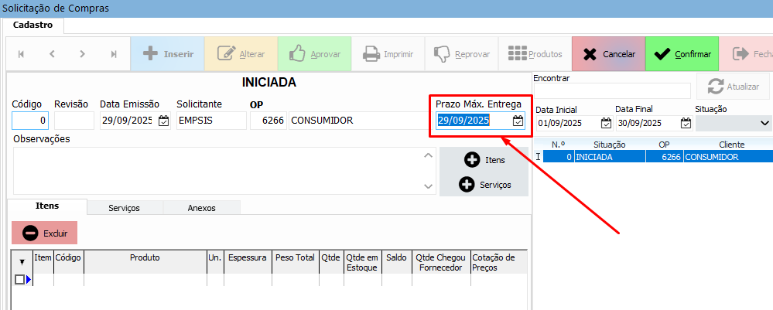Viewport: 773px width, 310px height.
Task: Go to the next record arrow
Action: pos(83,54)
